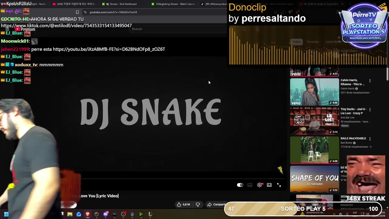Viewport: 389px width, 219px height.
Task: Open the youtu.be link from juhen221999
Action: click(x=109, y=49)
